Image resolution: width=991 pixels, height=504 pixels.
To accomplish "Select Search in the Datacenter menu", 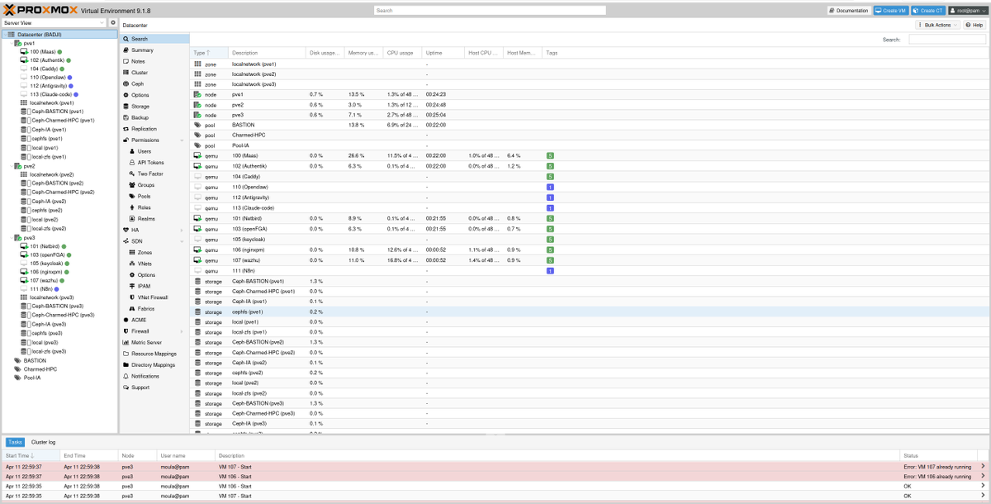I will (154, 39).
